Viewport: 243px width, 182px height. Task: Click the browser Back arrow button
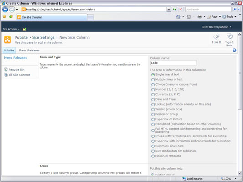[5, 10]
